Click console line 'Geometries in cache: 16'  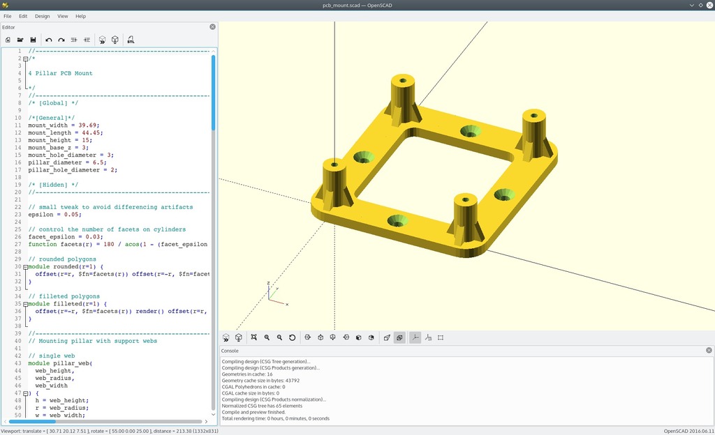247,374
